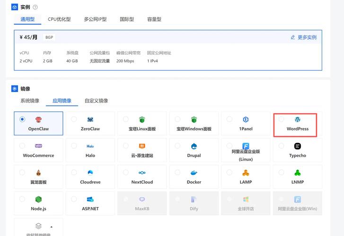This screenshot has width=344, height=236.
Task: Click the Typecho black circle icon
Action: click(298, 146)
